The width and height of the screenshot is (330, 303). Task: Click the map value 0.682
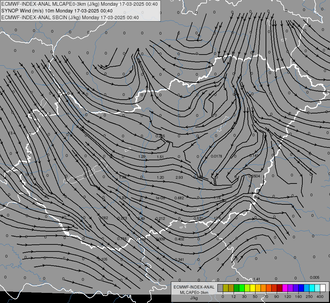(179, 198)
